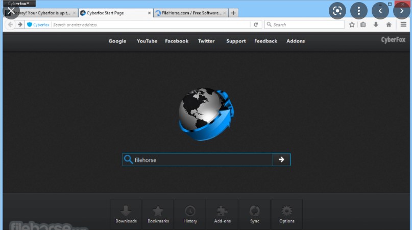Viewport: 412px width, 230px height.
Task: Click the toolbar Search box
Action: pyautogui.click(x=304, y=25)
